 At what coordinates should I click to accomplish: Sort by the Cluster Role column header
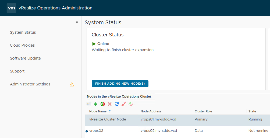point(203,111)
